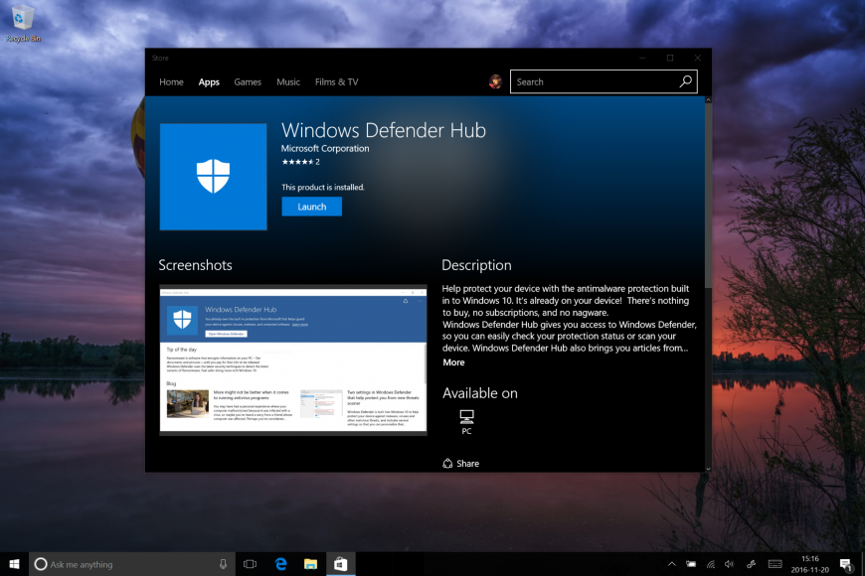Screen dimensions: 865x576
Task: Expand description with the More link
Action: tap(453, 362)
